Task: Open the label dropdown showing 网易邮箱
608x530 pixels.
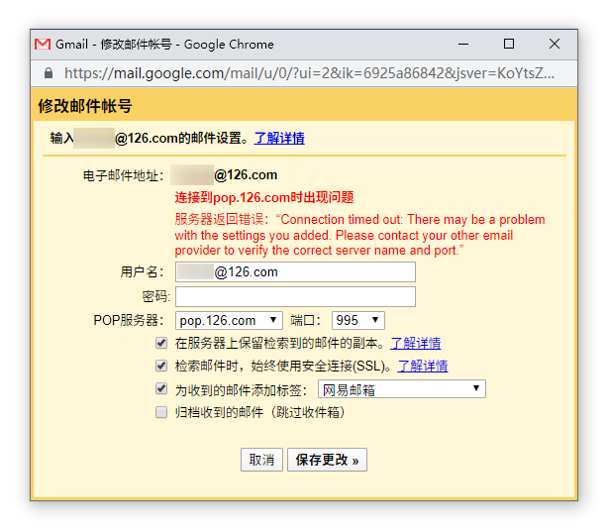Action: pyautogui.click(x=402, y=389)
